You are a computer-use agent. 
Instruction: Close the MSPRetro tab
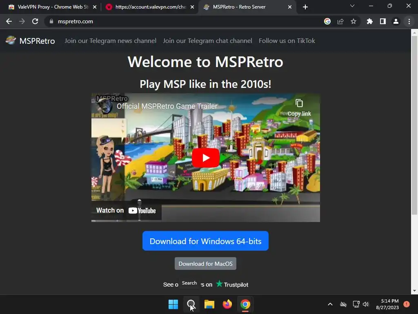coord(290,7)
